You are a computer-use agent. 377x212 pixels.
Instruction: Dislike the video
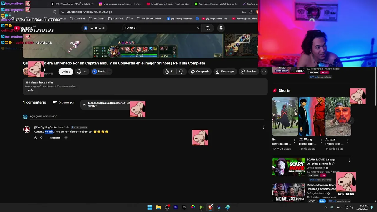pos(181,72)
